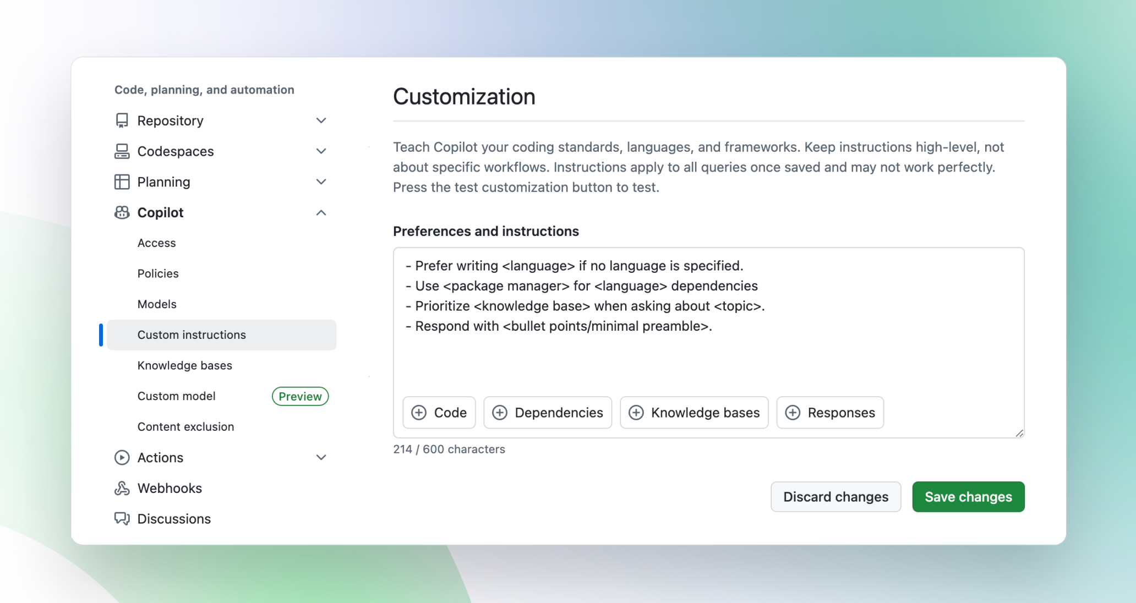
Task: Click the plus icon on the Code chip
Action: coord(419,413)
